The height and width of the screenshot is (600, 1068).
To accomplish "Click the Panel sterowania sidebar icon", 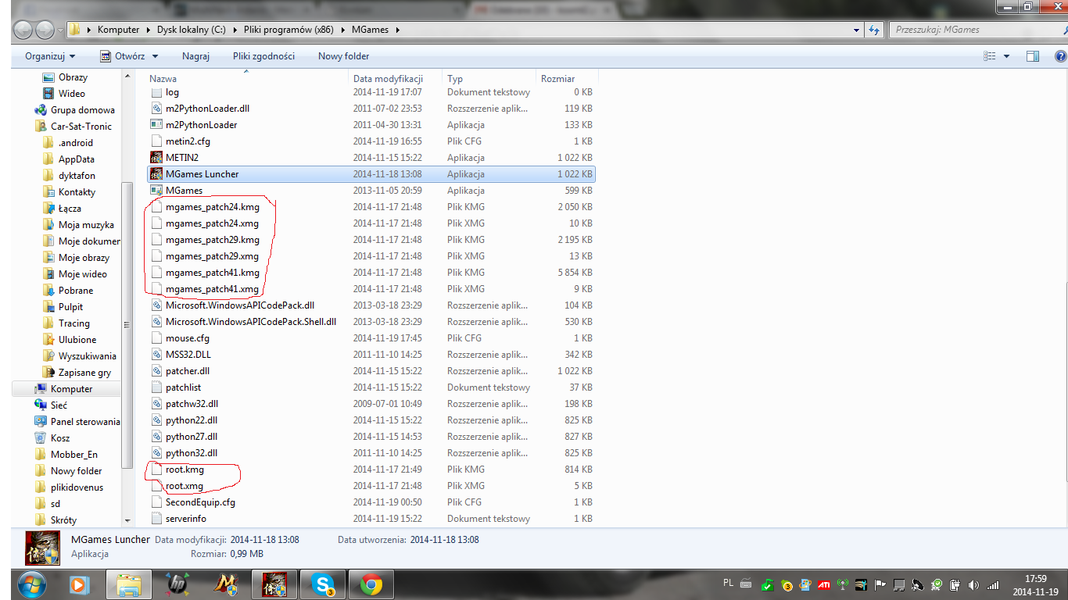I will tap(41, 422).
